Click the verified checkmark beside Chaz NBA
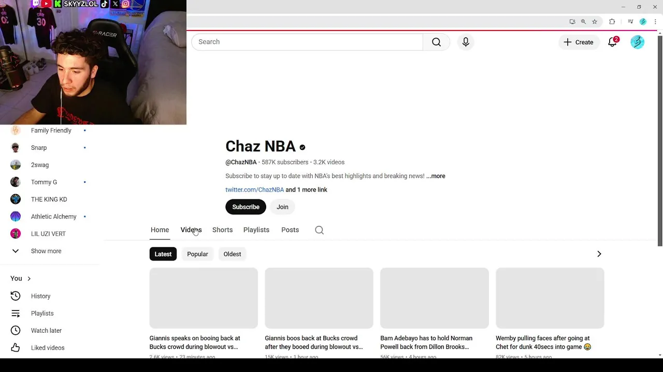This screenshot has height=372, width=663. point(302,147)
